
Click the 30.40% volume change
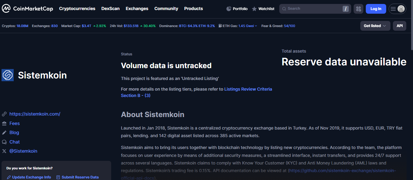148,26
